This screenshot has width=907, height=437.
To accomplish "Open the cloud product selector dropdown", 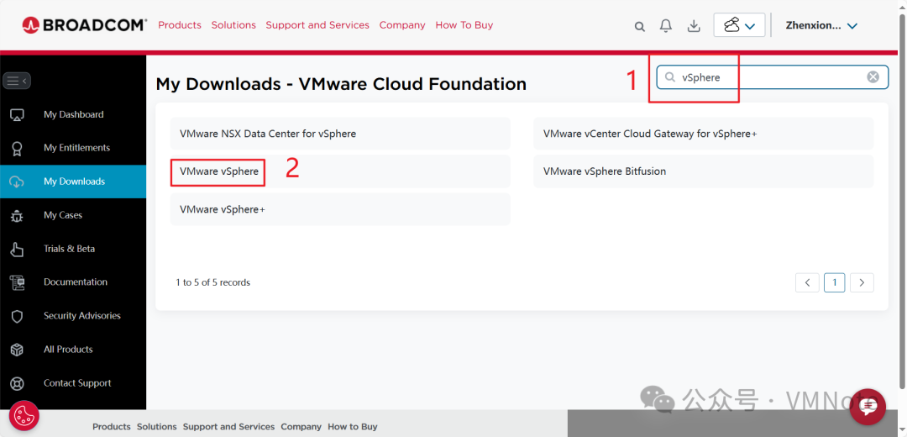I will tap(739, 25).
